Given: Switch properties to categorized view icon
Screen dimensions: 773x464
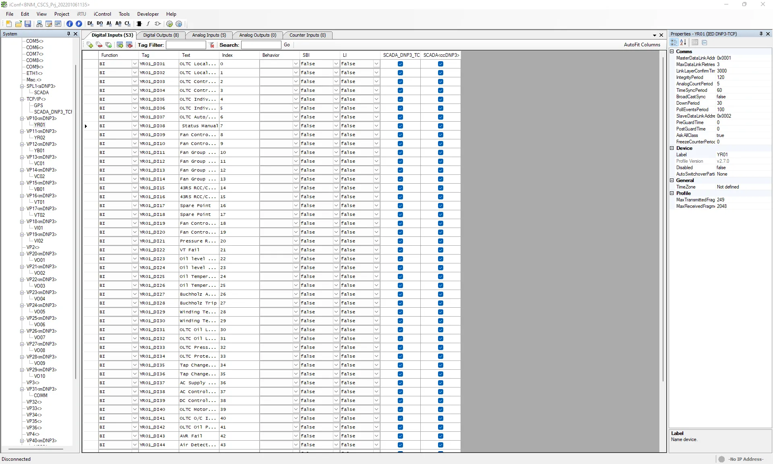Looking at the screenshot, I should pyautogui.click(x=674, y=42).
